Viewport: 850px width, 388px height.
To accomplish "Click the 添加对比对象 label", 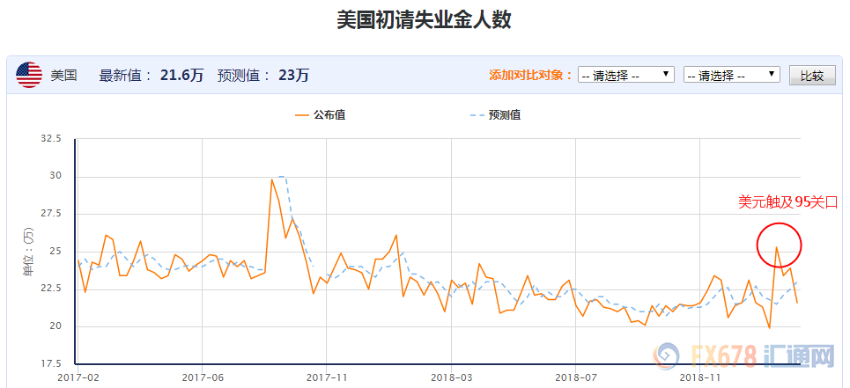I will [x=531, y=76].
